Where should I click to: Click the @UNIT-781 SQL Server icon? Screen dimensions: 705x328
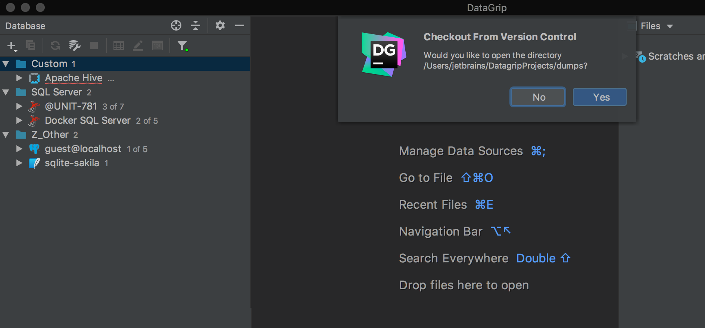pos(34,107)
